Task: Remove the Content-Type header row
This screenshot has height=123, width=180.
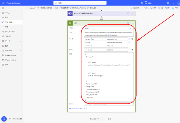Action: point(129,39)
